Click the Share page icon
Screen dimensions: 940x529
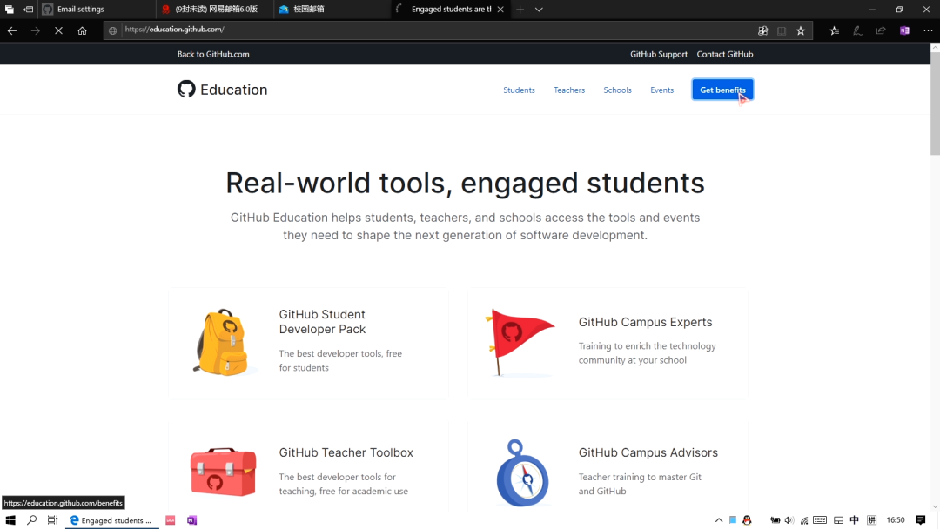tap(881, 30)
